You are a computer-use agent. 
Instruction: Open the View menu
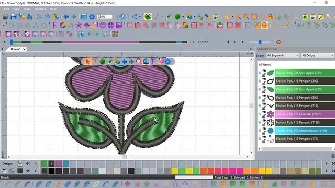[16, 9]
